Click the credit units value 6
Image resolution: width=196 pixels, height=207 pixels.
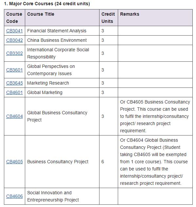[x=103, y=162]
